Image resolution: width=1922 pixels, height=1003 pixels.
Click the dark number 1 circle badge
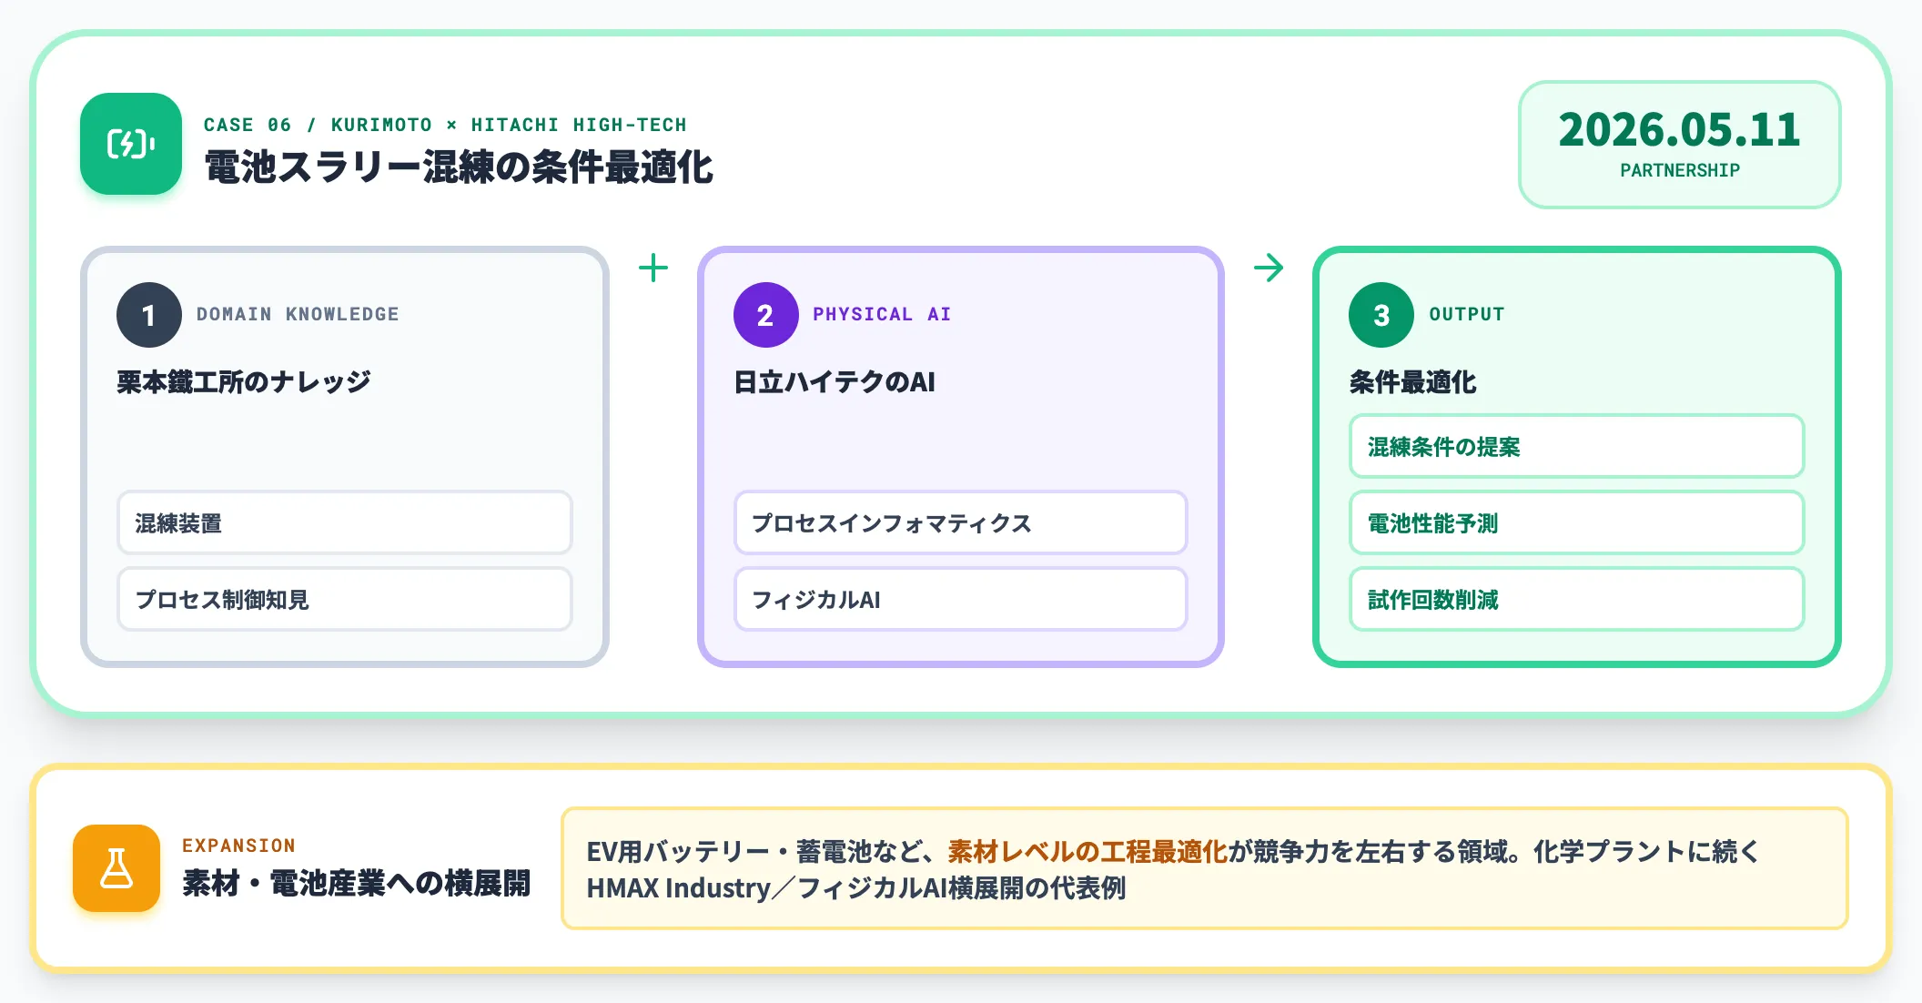pyautogui.click(x=149, y=315)
